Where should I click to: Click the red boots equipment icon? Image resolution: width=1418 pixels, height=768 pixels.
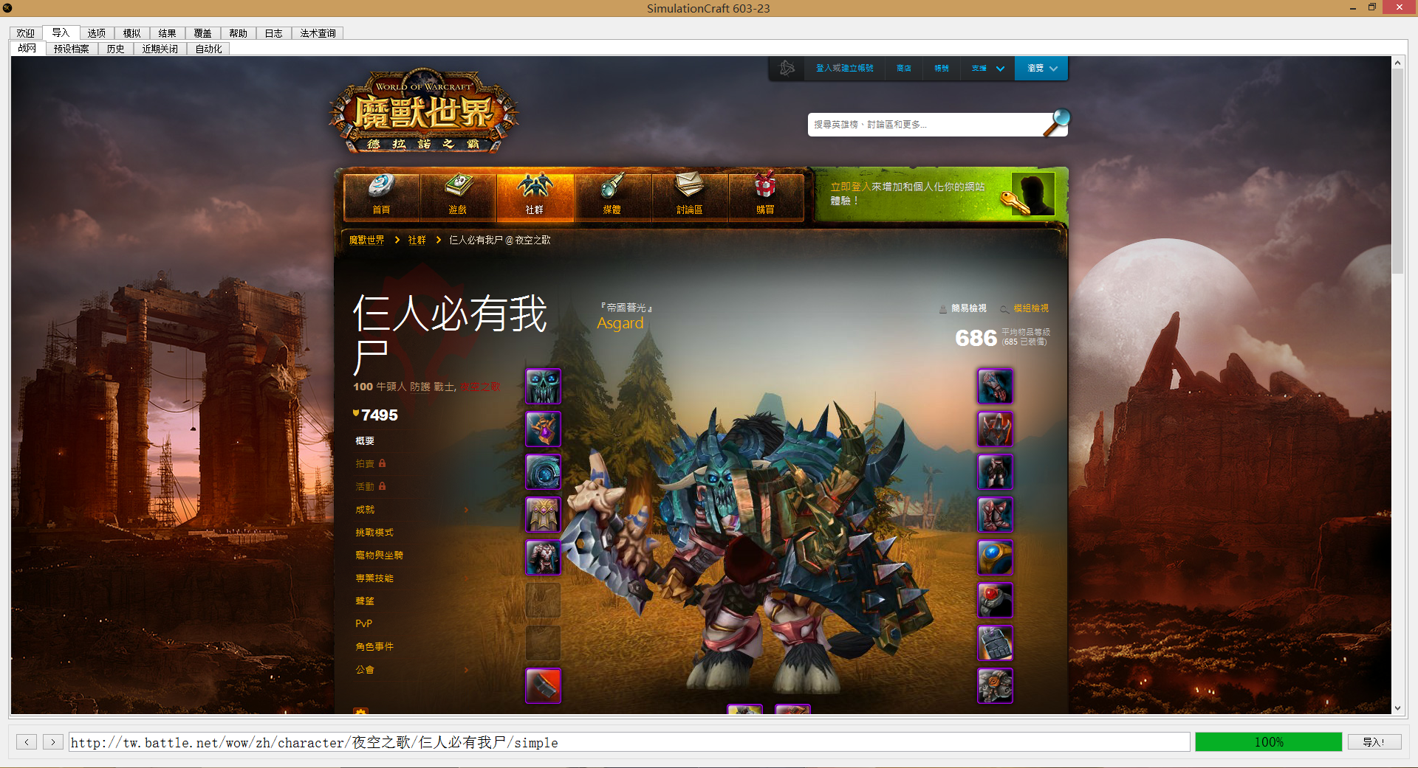point(995,515)
